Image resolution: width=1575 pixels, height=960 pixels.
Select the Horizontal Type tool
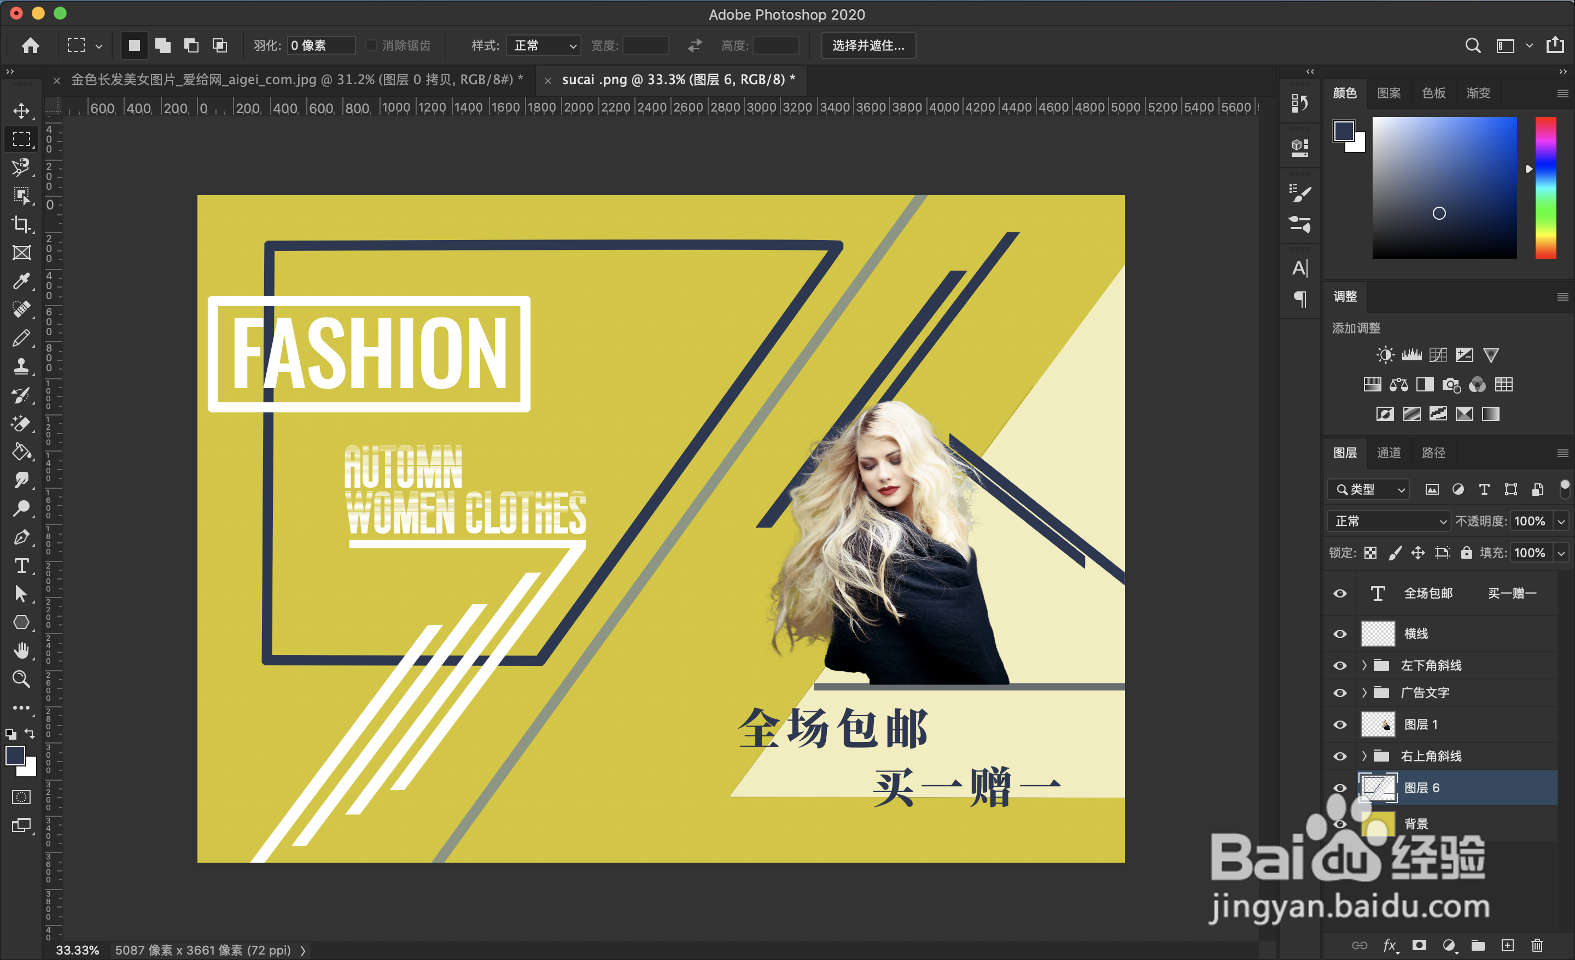click(22, 566)
